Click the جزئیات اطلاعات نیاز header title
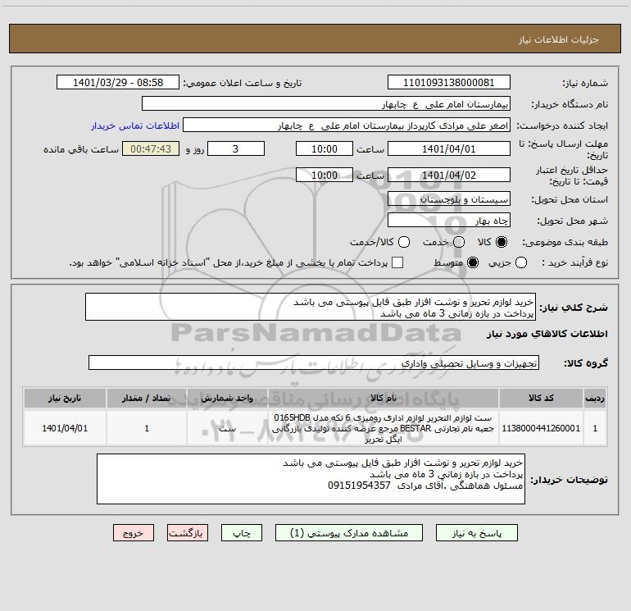 559,39
